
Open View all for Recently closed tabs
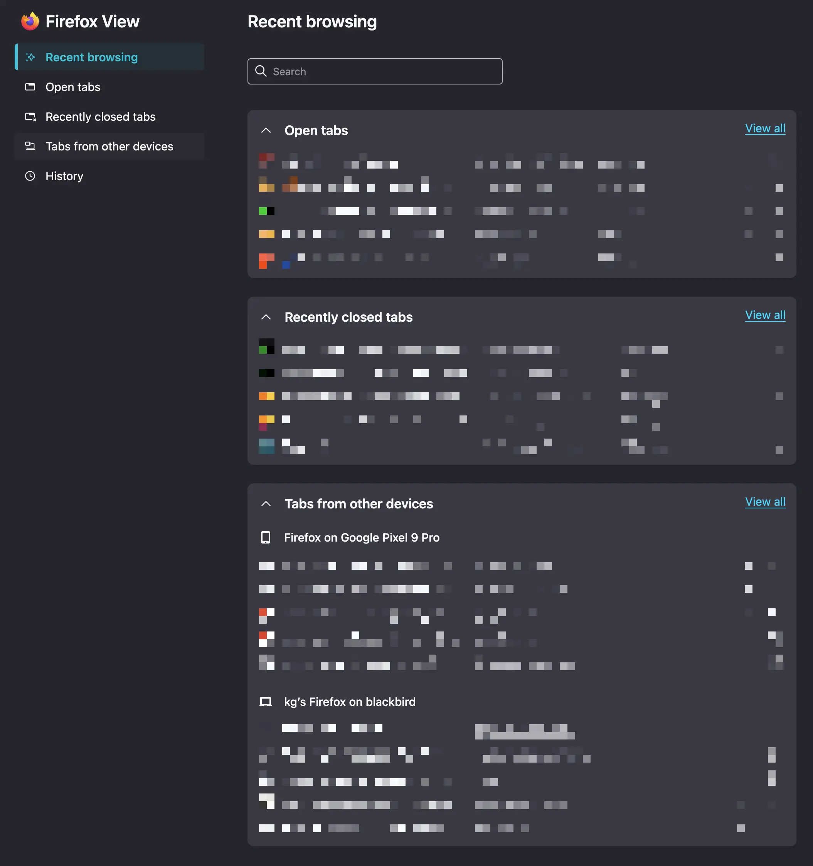(x=765, y=315)
